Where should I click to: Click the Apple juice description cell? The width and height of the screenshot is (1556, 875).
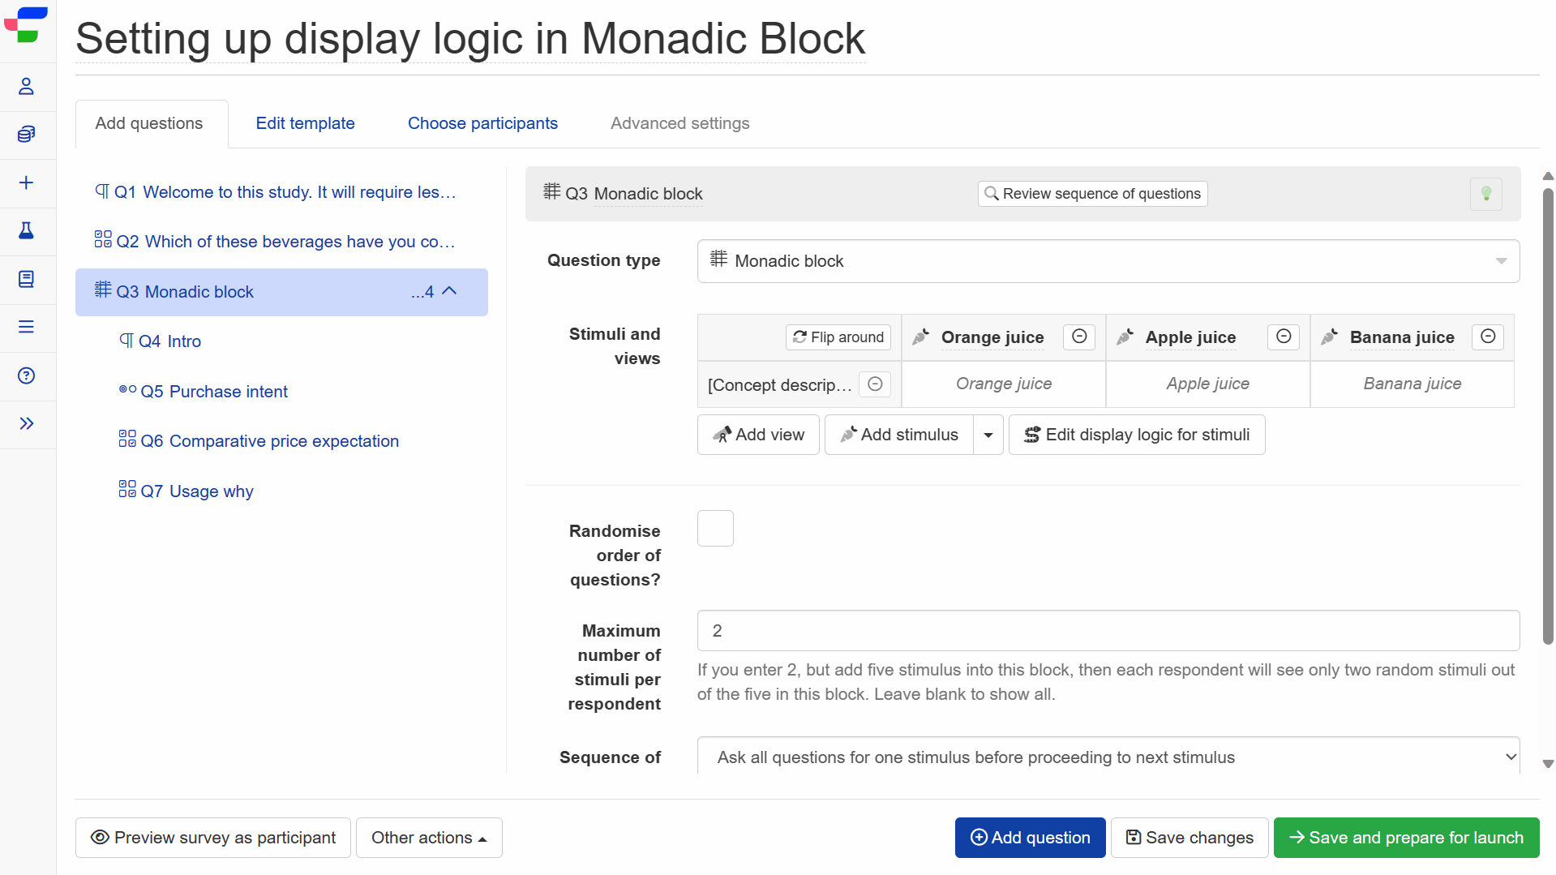point(1208,384)
